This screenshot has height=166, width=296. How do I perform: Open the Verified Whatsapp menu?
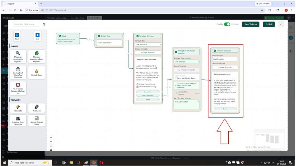[58, 18]
